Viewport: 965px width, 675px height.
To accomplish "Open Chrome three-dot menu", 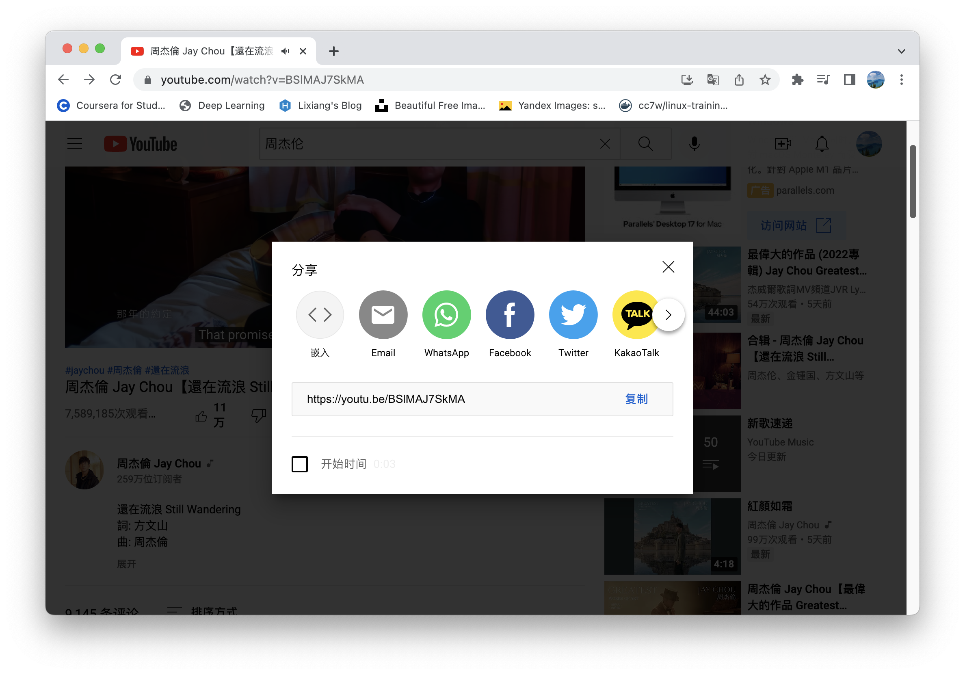I will point(901,80).
